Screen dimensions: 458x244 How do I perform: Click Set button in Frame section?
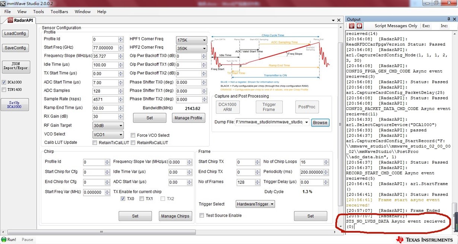tap(311, 216)
